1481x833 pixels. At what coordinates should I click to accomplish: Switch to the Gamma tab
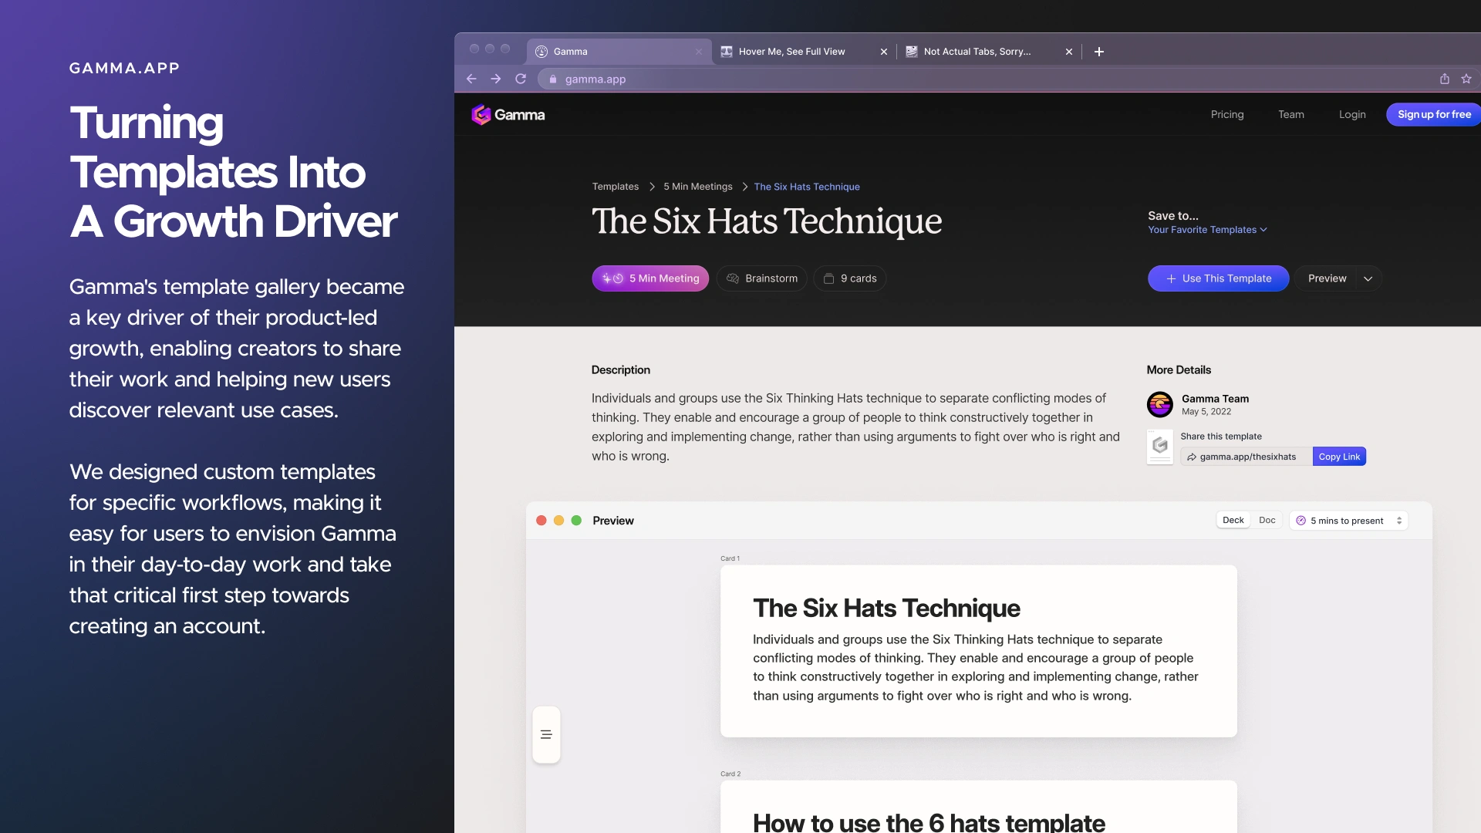pyautogui.click(x=619, y=52)
